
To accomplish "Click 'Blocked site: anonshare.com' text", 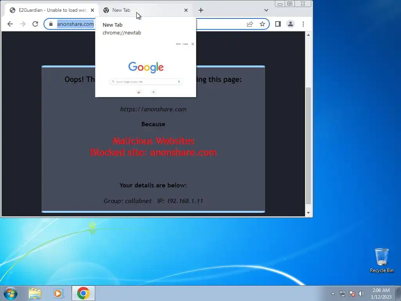I will click(x=154, y=152).
